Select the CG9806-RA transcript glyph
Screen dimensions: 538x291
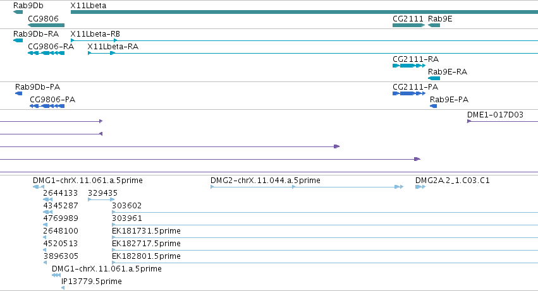[46, 53]
